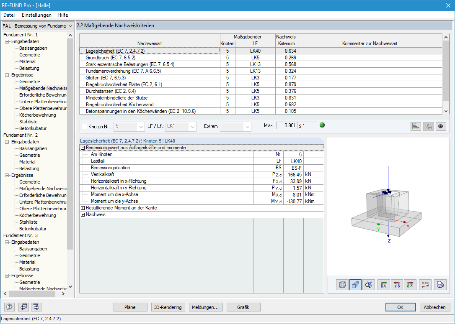Collapse Ergebnisse under Fundament Nr. 2
This screenshot has height=324, width=455.
(x=7, y=175)
